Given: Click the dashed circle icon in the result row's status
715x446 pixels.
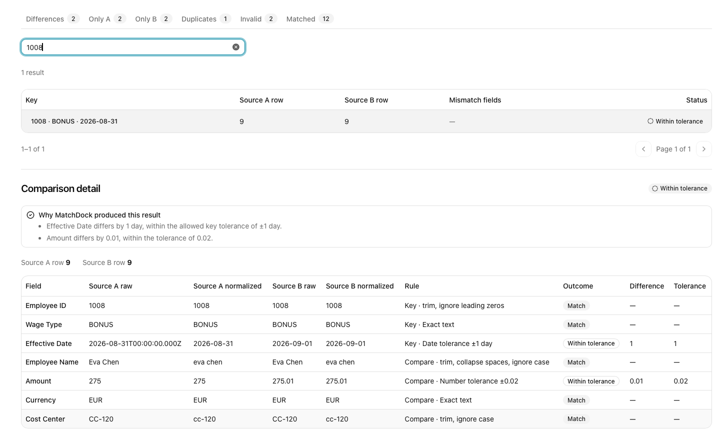Looking at the screenshot, I should tap(650, 121).
